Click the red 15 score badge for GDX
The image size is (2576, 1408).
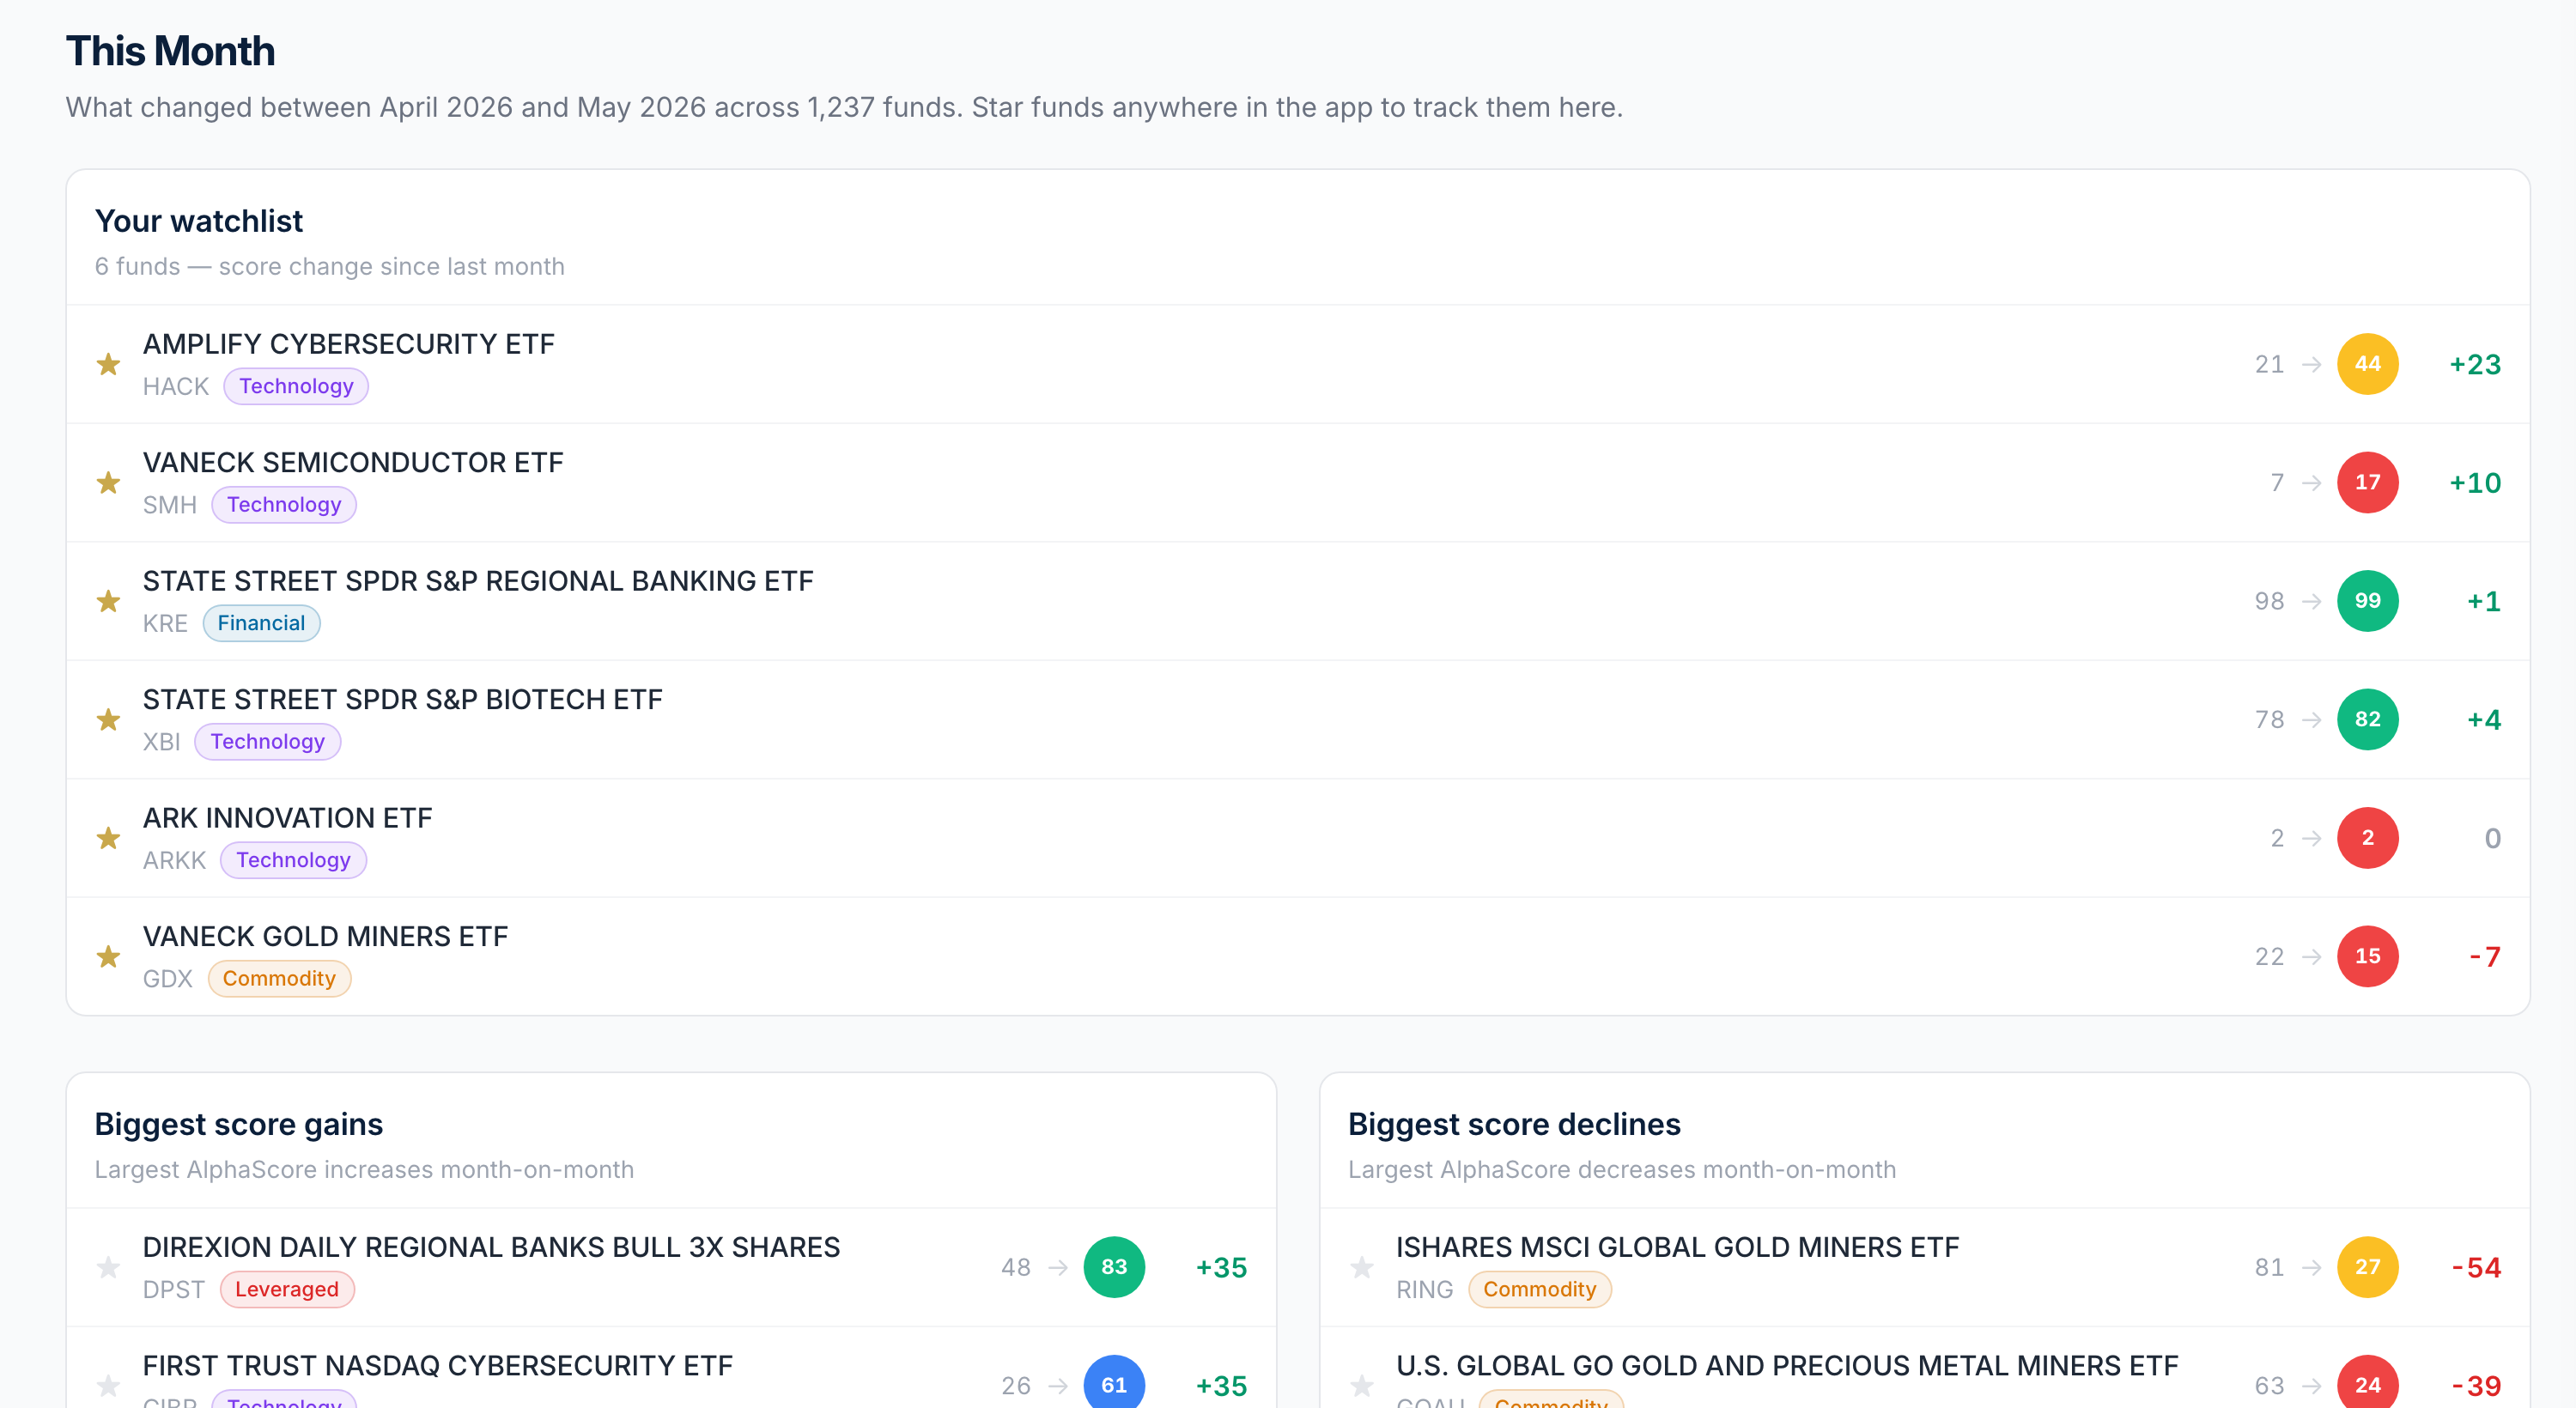[x=2367, y=957]
